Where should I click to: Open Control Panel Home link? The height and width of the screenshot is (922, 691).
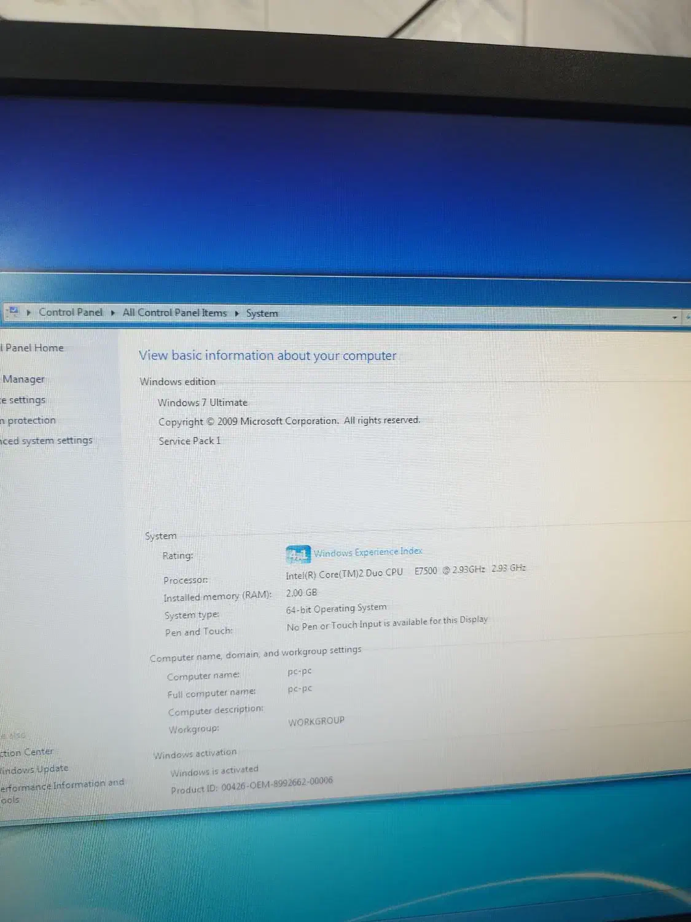coord(32,348)
